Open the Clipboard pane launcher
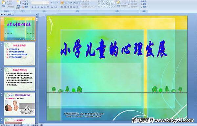Image resolution: width=197 pixels, height=126 pixels. pos(13,11)
